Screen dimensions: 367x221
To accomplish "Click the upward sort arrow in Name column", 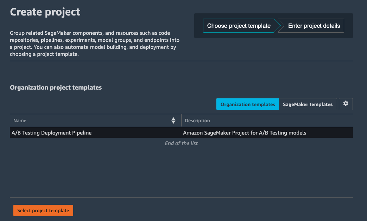I will tap(173, 119).
